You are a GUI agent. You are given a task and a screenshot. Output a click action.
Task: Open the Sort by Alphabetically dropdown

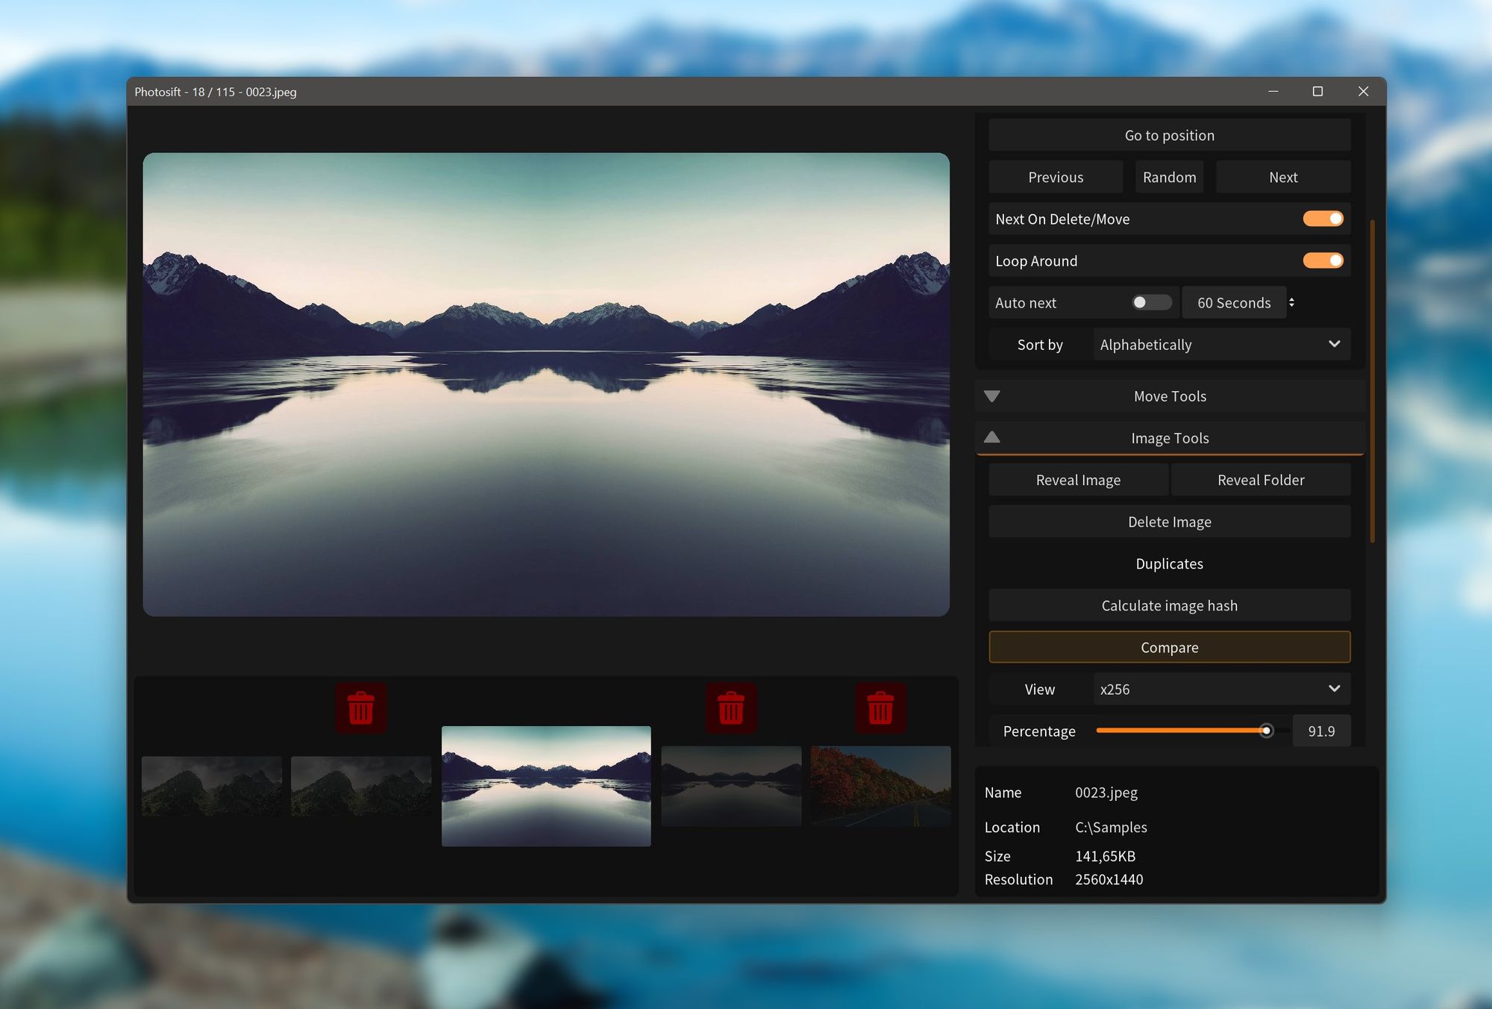tap(1222, 344)
